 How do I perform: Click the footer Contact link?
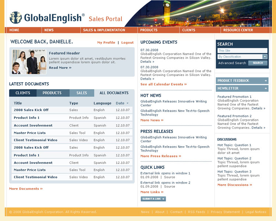coord(176,212)
